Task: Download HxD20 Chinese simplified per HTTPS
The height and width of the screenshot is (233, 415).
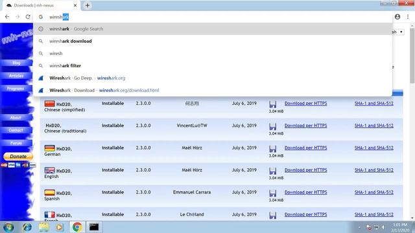Action: coord(305,104)
